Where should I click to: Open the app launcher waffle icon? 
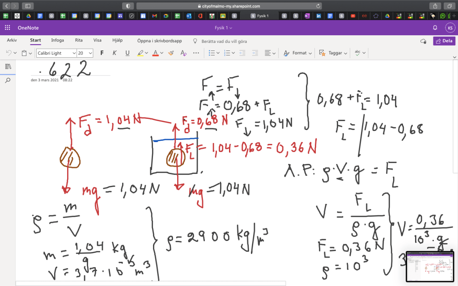click(8, 28)
